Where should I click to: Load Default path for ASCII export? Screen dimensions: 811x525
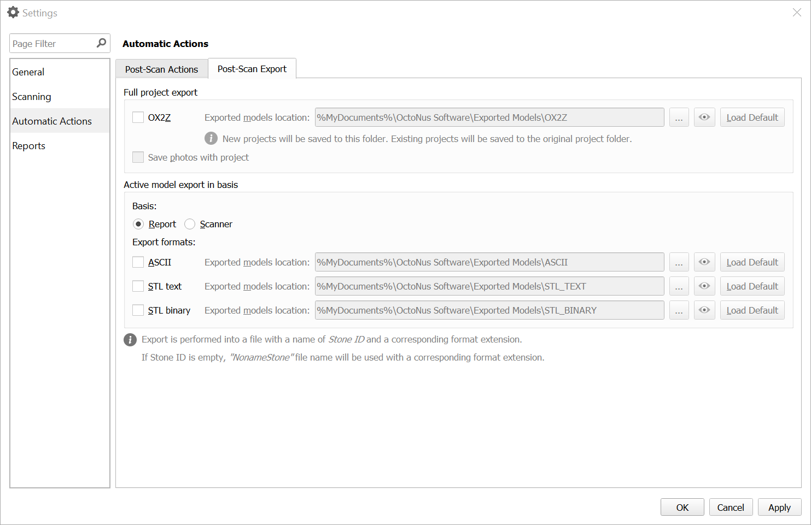click(752, 262)
